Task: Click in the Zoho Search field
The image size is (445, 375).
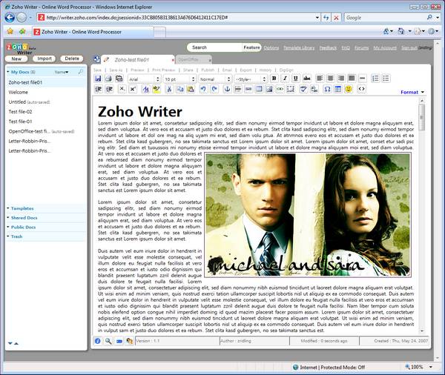Action: [217, 47]
